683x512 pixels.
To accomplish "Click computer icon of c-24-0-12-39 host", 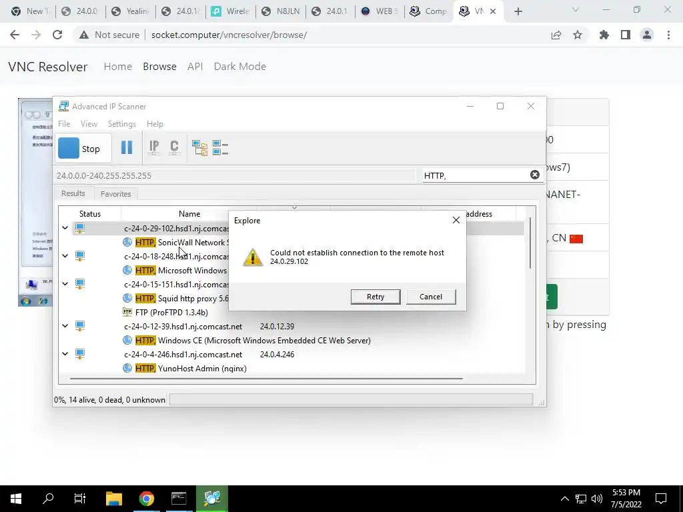I will pyautogui.click(x=80, y=326).
